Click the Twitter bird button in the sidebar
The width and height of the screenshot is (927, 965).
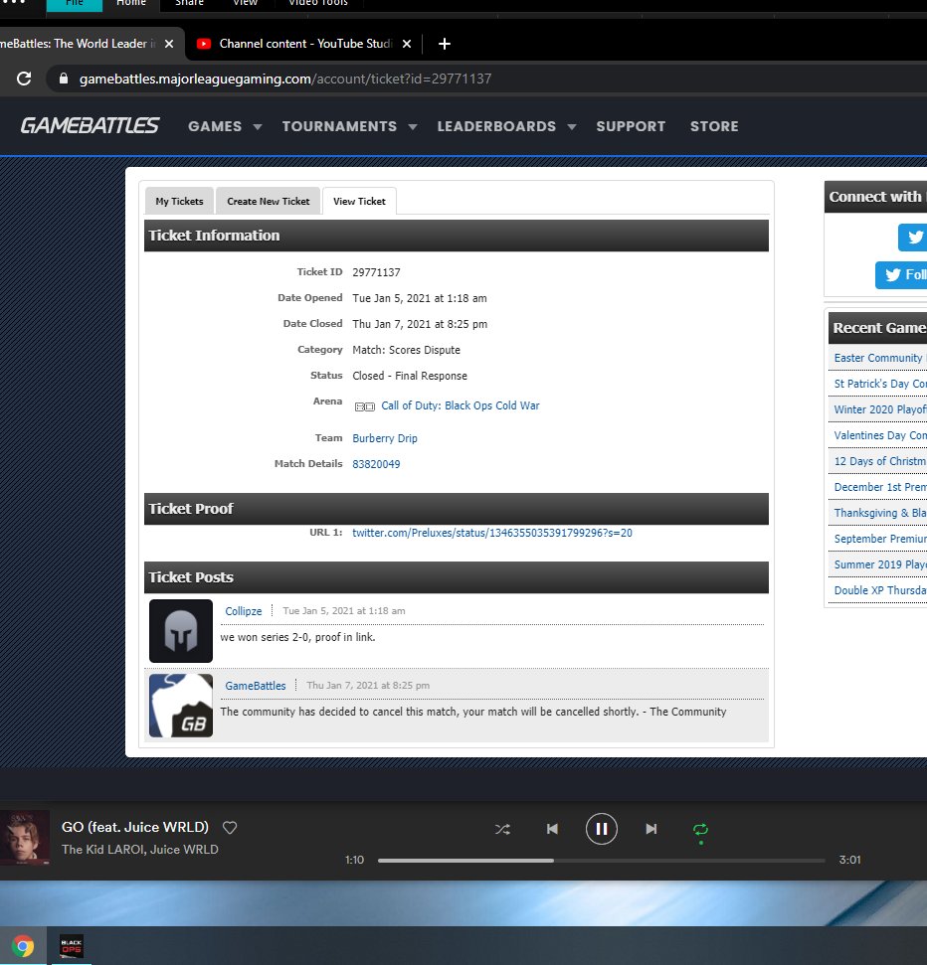pos(913,237)
